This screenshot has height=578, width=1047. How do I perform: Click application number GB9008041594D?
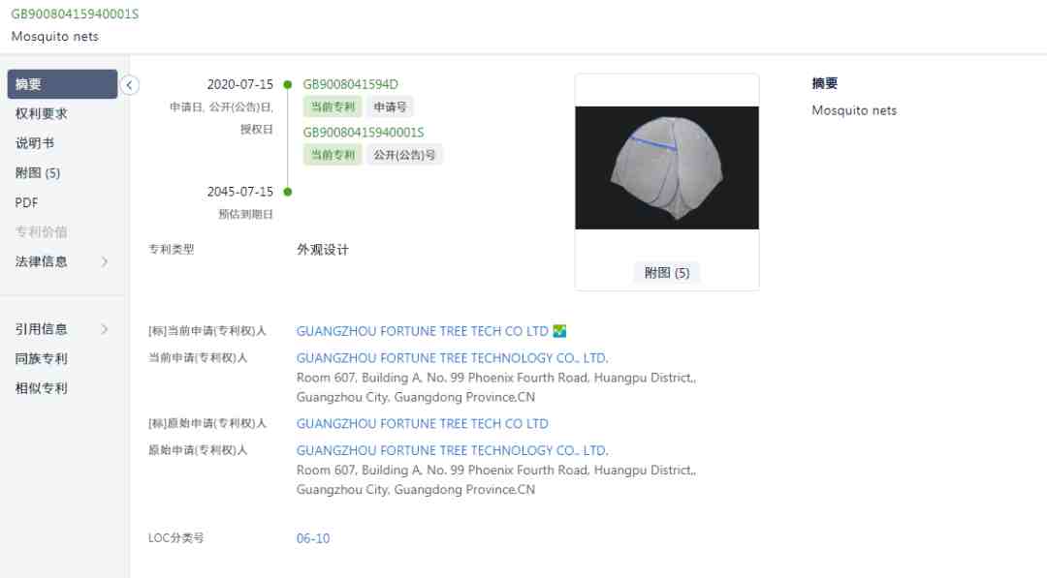(x=351, y=84)
